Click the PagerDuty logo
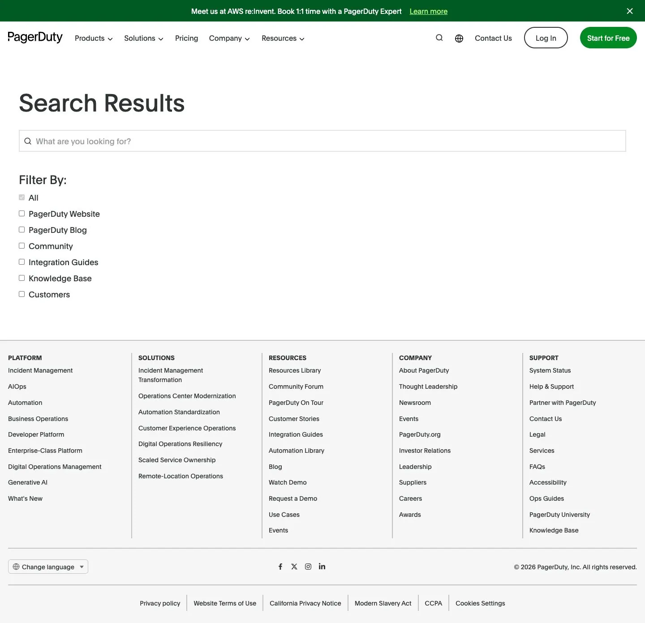Screen dimensions: 645x623 pyautogui.click(x=35, y=37)
